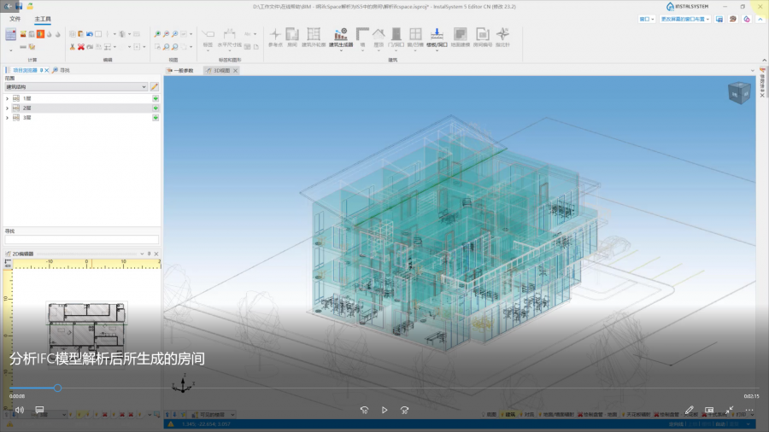Toggle the green visibility marker for 3层
The image size is (769, 432).
[x=156, y=118]
